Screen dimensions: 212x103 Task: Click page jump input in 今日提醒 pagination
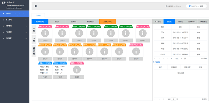(x=174, y=99)
